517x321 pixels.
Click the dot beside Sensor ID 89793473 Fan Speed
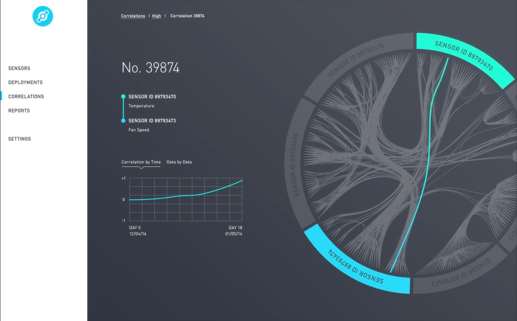point(124,121)
